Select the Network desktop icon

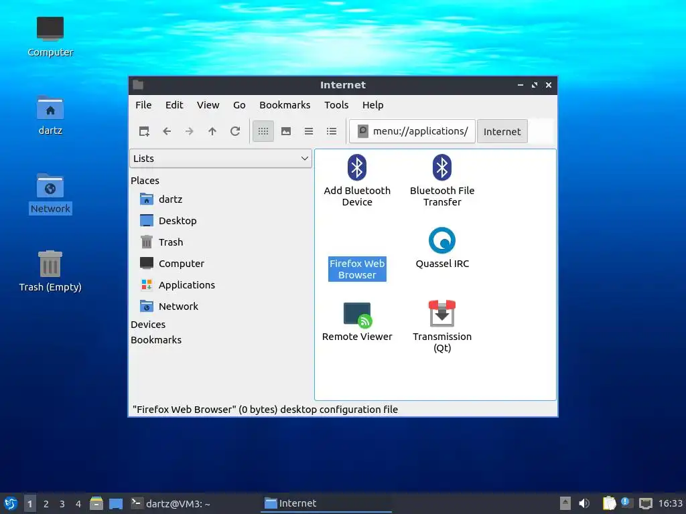(x=50, y=194)
